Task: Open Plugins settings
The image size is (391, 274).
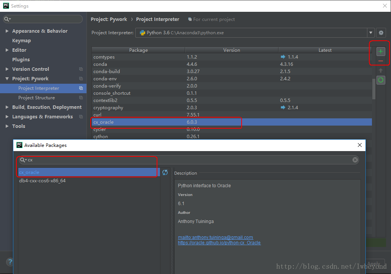Action: pyautogui.click(x=21, y=59)
